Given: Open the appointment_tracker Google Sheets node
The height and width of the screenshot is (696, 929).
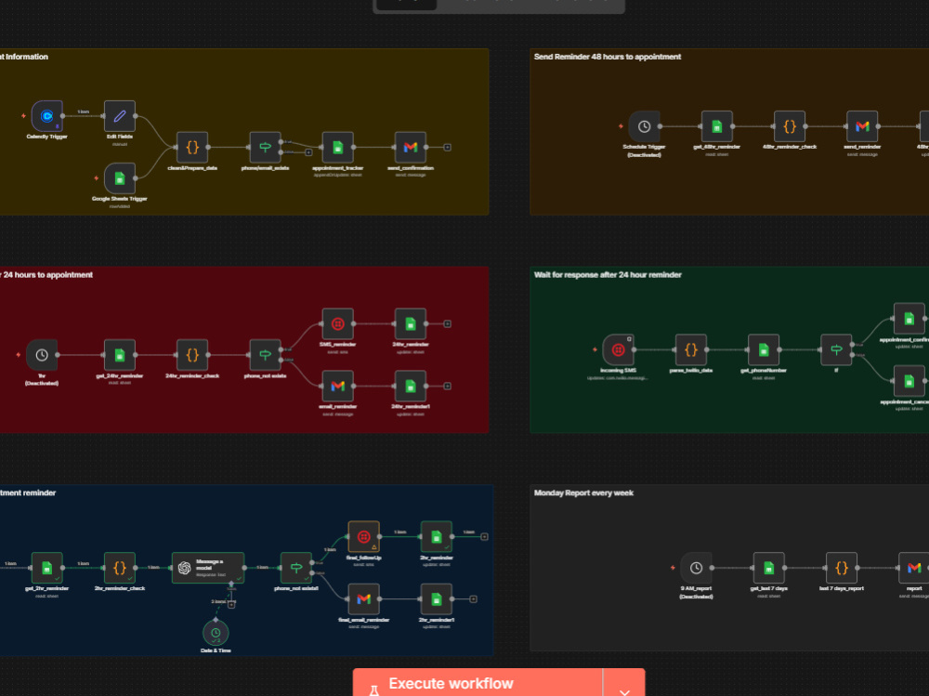Looking at the screenshot, I should click(x=338, y=147).
